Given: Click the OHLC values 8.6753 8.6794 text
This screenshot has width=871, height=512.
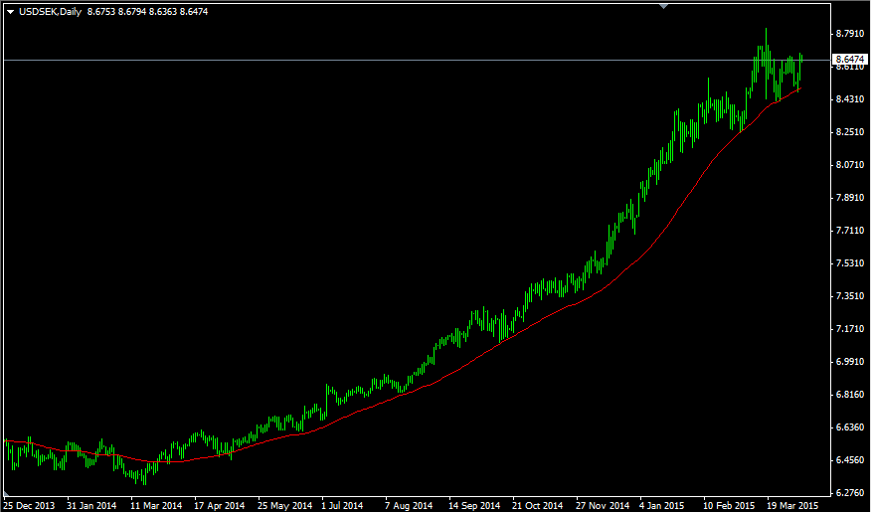Looking at the screenshot, I should pyautogui.click(x=116, y=11).
